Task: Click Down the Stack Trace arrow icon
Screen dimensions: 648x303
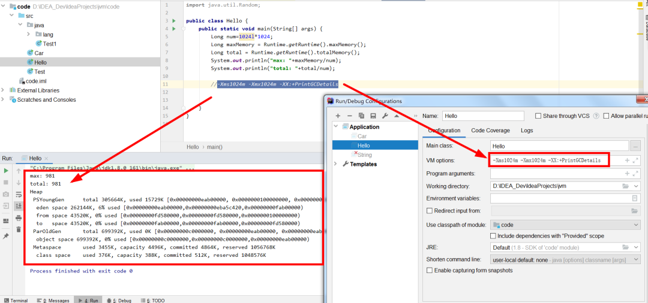Action: coord(19,182)
